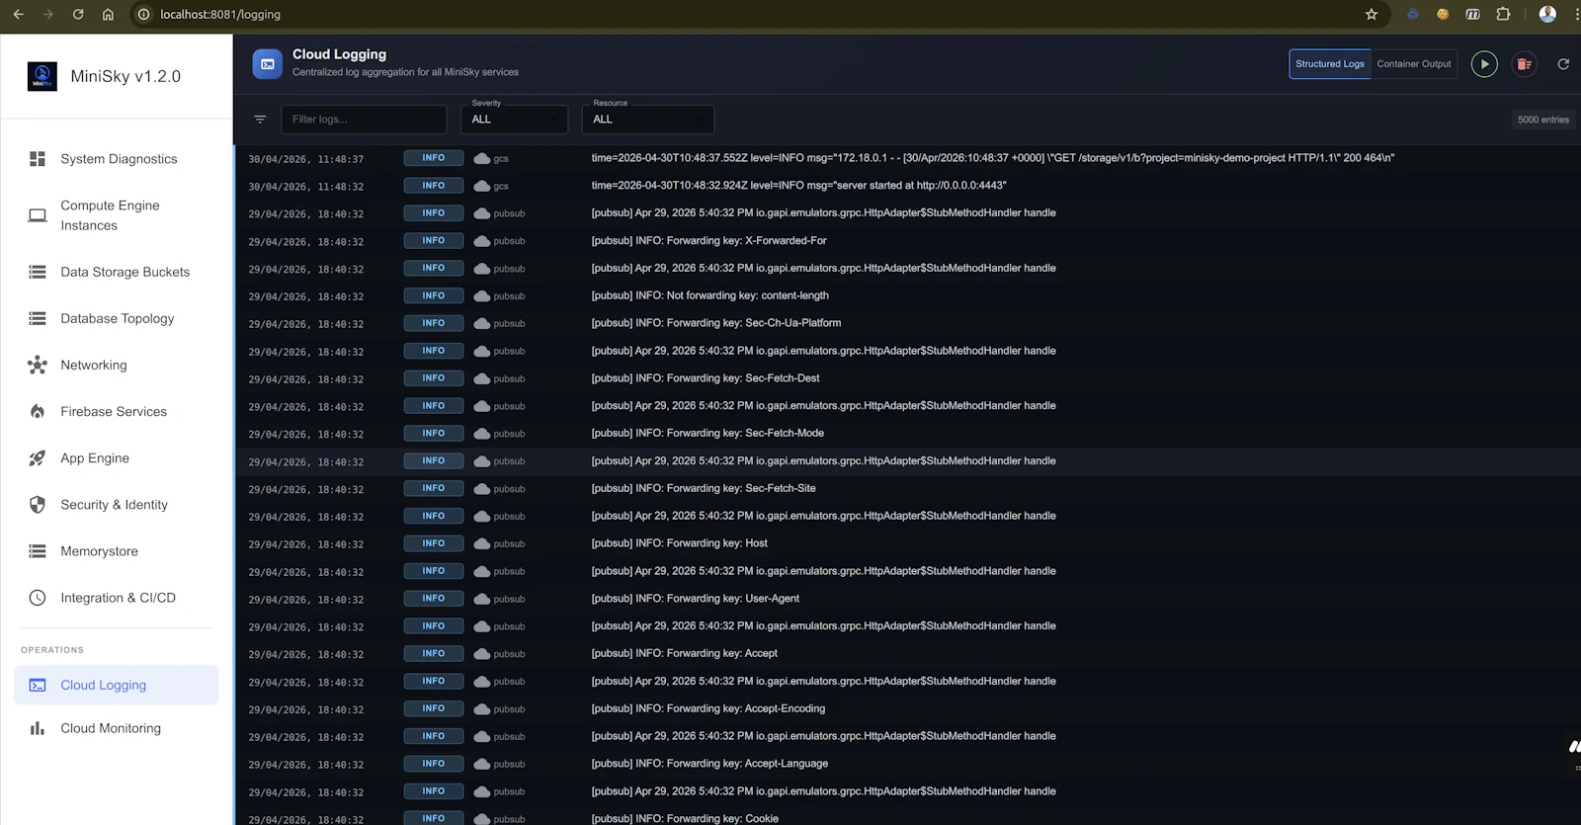Click the Cloud Logging terminal icon in sidebar
This screenshot has height=825, width=1581.
(x=38, y=685)
